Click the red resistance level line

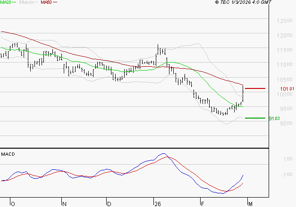(x=255, y=88)
